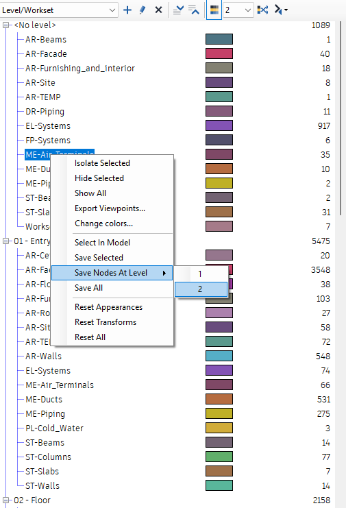Select submenu option 2

click(201, 289)
